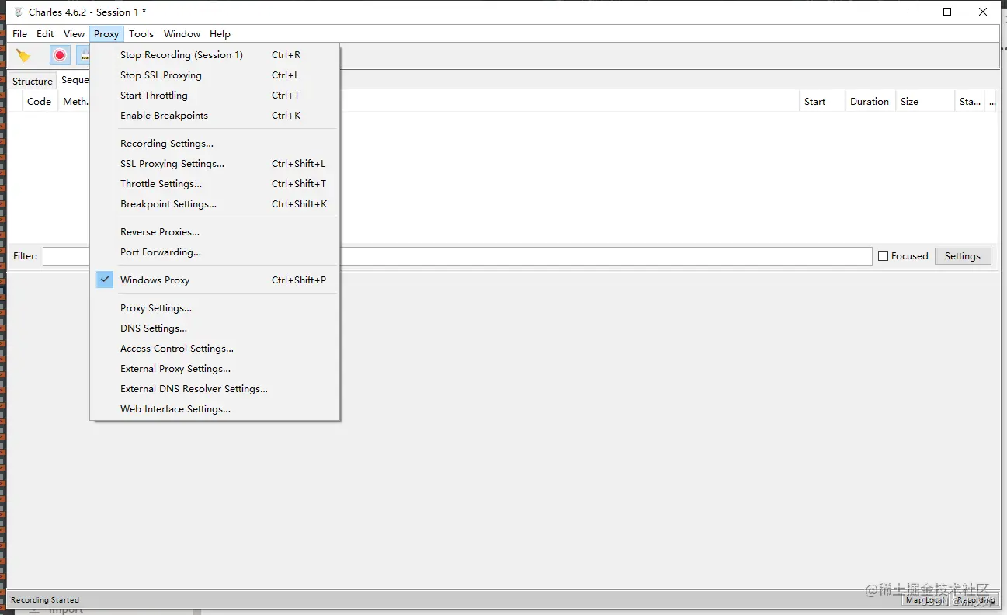Click the SSL proxying toolbar icon beside record
Image resolution: width=1007 pixels, height=615 pixels.
tap(83, 55)
